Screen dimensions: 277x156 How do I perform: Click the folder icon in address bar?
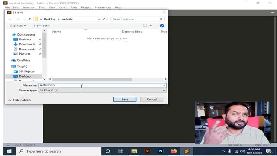click(36, 19)
